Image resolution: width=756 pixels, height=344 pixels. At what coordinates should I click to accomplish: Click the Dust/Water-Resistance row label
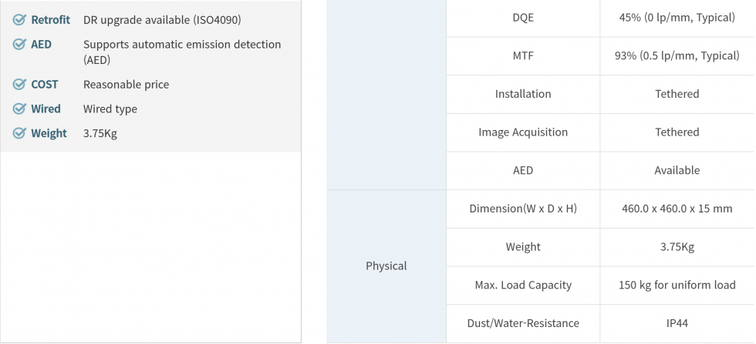click(x=523, y=323)
